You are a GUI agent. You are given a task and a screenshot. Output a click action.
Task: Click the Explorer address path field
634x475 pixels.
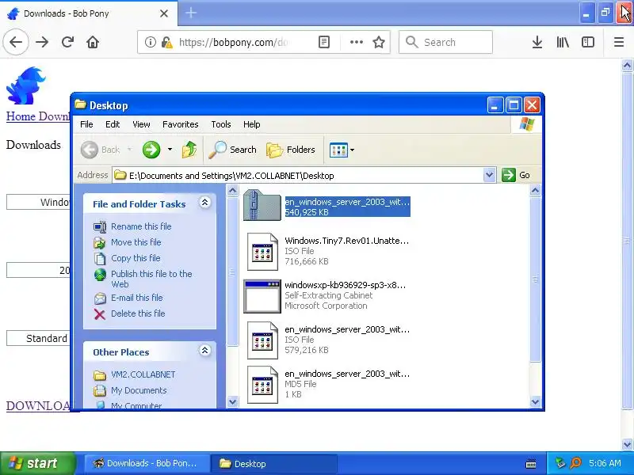coord(298,175)
